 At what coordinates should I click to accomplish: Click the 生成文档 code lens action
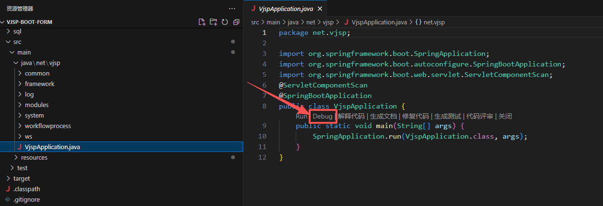click(x=383, y=116)
